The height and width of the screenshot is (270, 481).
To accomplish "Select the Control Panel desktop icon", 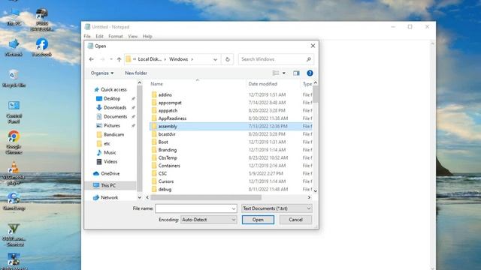I will pyautogui.click(x=14, y=112).
